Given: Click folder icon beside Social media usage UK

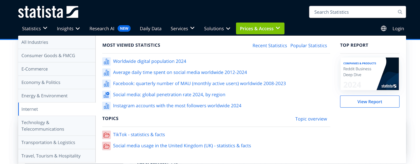Looking at the screenshot, I should tap(106, 146).
